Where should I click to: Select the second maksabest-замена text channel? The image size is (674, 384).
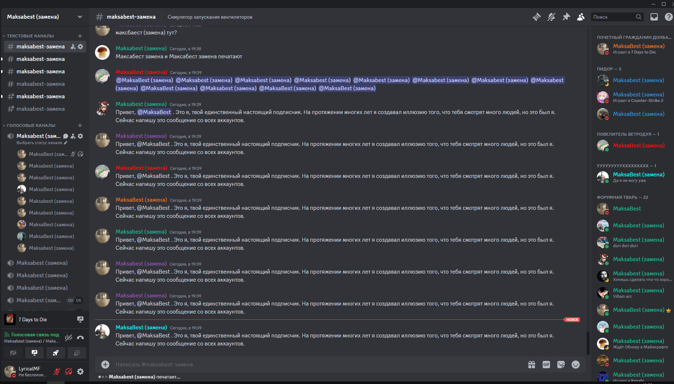click(40, 59)
